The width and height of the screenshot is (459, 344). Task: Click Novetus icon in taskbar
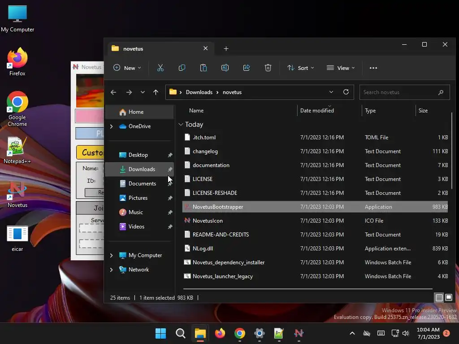(299, 333)
